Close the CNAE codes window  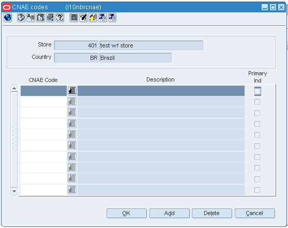(281, 7)
